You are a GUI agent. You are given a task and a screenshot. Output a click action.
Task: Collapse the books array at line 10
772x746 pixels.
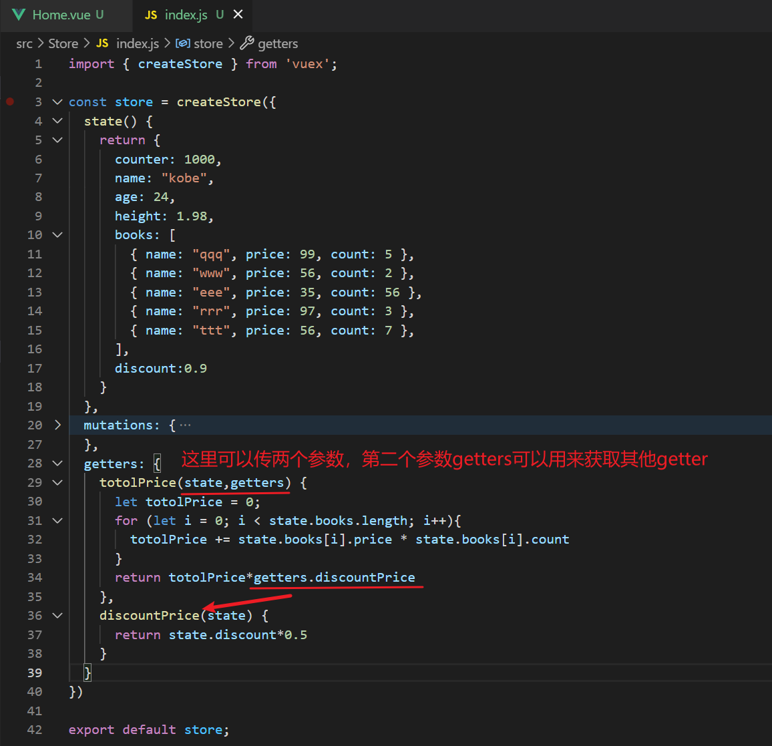pyautogui.click(x=57, y=235)
